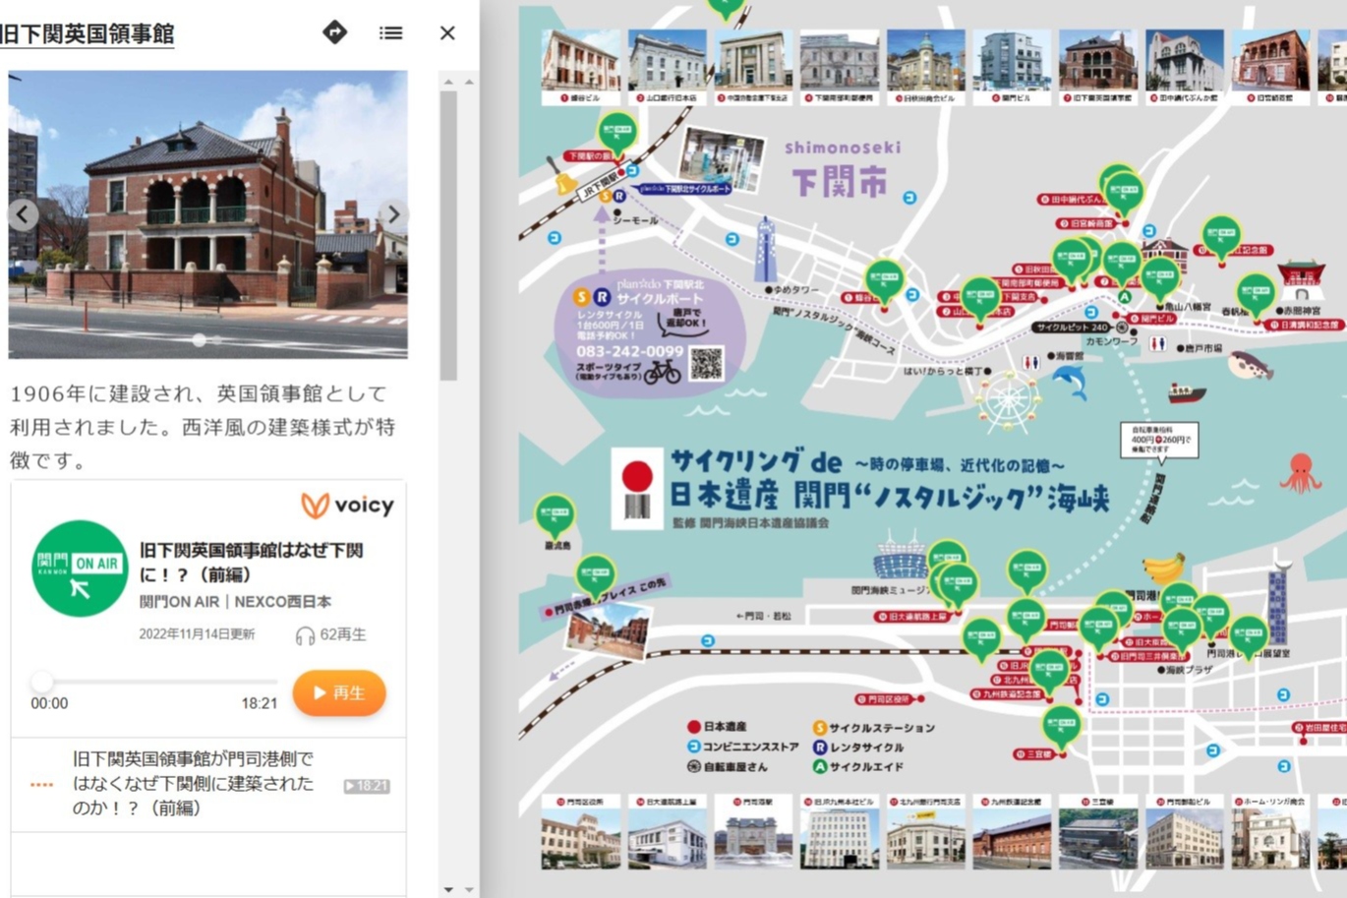The width and height of the screenshot is (1347, 898).
Task: Click the consulate building photo in the panel
Action: tap(206, 213)
